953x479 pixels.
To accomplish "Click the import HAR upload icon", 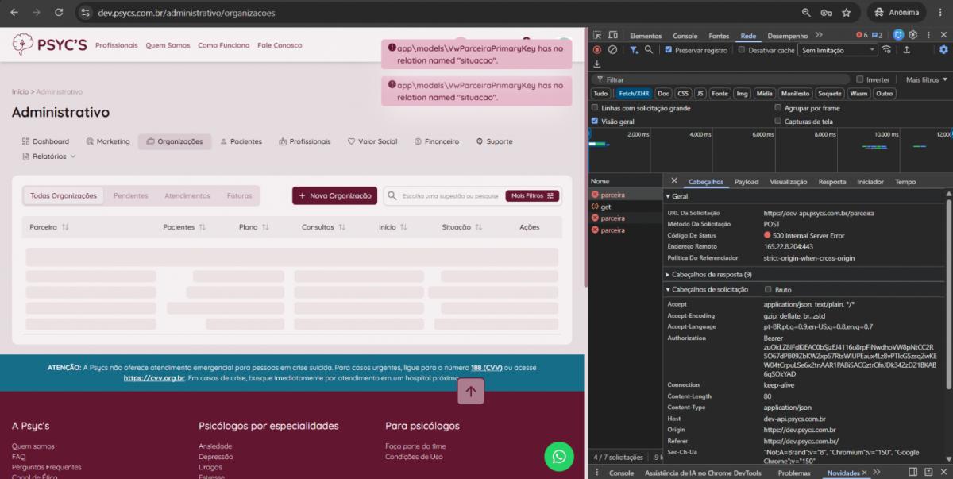I will pyautogui.click(x=906, y=49).
